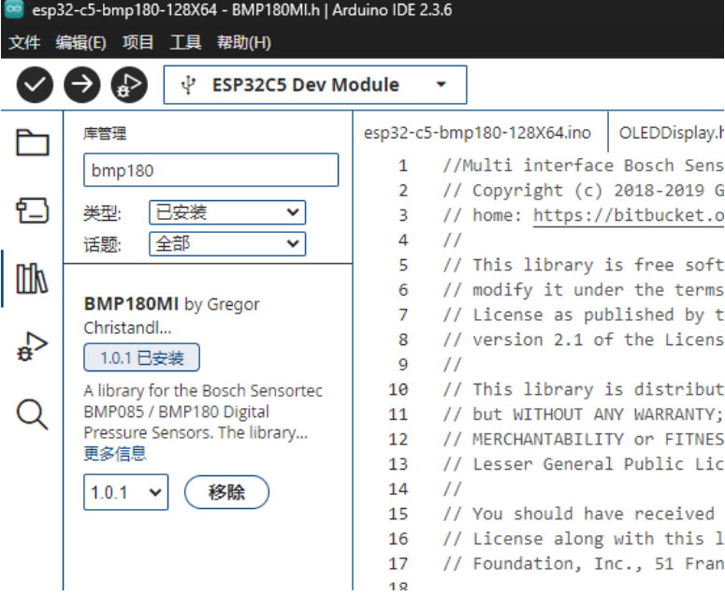Screen dimensions: 725x610
Task: Expand the 话题 filter dropdown
Action: click(x=227, y=244)
